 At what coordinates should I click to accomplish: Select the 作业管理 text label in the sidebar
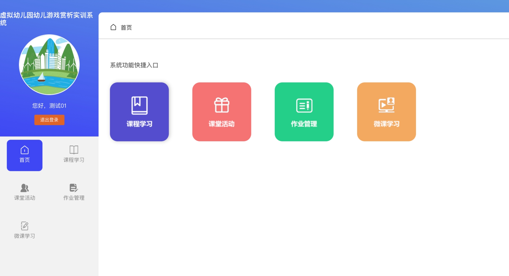[74, 198]
